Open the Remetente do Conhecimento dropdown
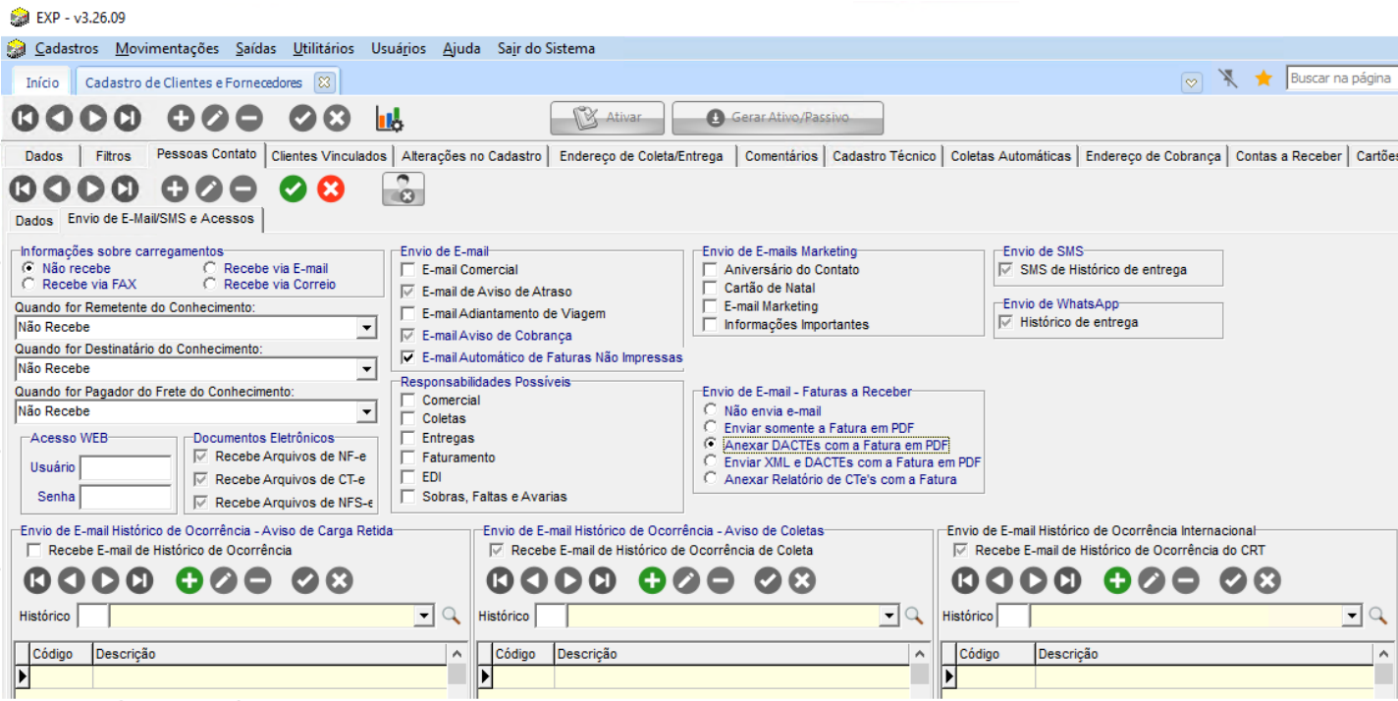The width and height of the screenshot is (1398, 701). [x=366, y=327]
